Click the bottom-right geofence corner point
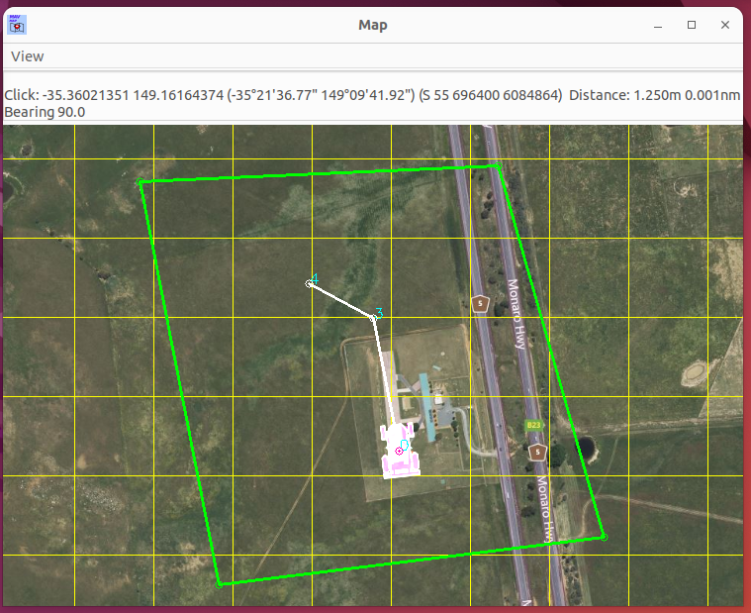 coord(604,537)
